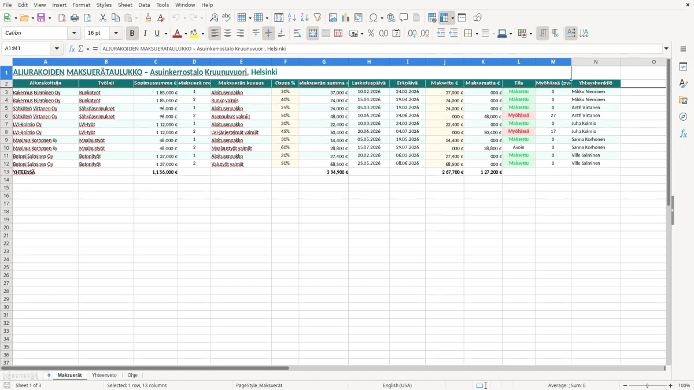Open sidebar Navigator compass icon
Screen dimensions: 694x390
tap(683, 117)
